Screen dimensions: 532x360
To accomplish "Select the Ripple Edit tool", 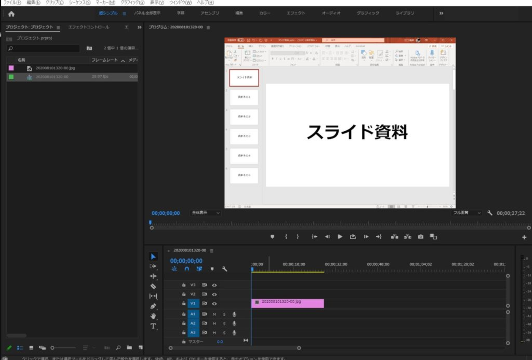I will 153,276.
